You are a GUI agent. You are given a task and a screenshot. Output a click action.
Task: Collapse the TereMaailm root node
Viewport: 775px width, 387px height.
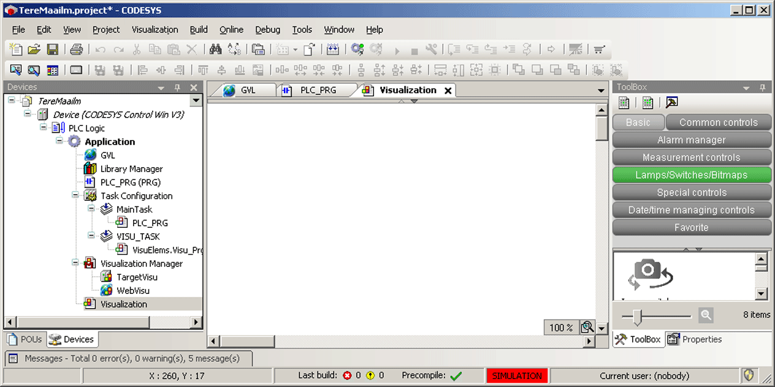pyautogui.click(x=12, y=100)
